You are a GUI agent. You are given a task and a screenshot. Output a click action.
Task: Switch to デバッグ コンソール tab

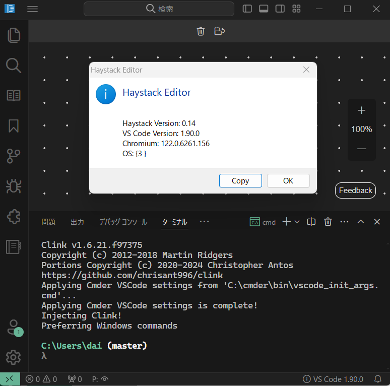click(x=123, y=222)
